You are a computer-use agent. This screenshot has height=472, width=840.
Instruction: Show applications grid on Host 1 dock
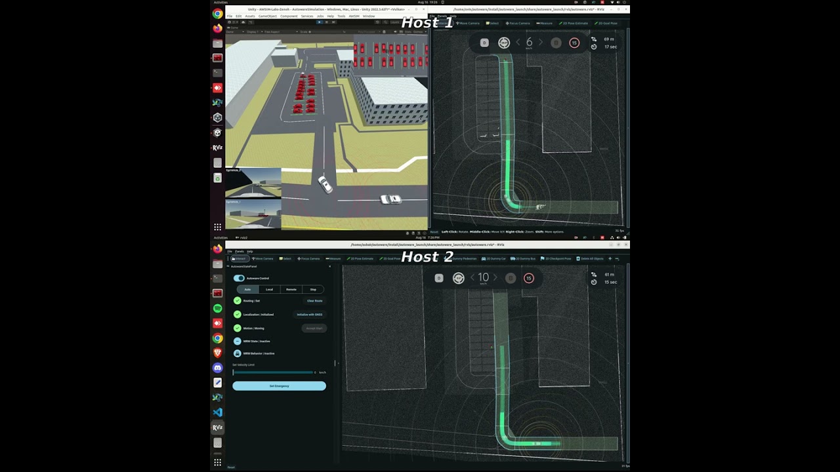[217, 227]
